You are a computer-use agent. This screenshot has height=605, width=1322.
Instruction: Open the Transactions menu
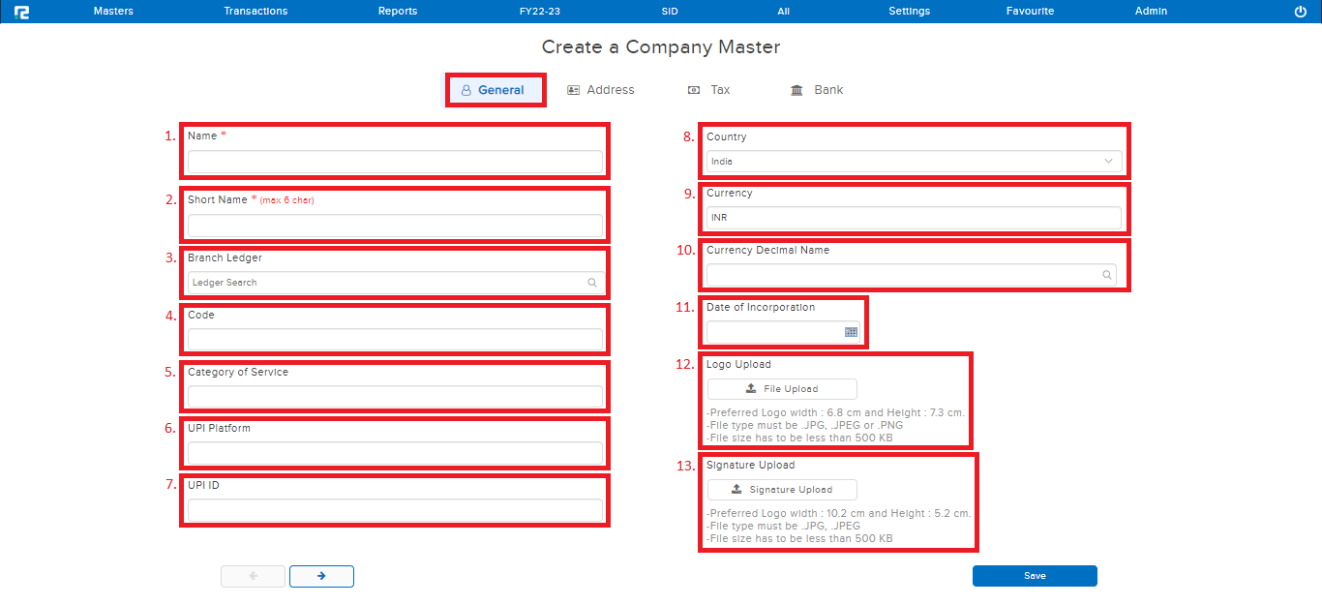pyautogui.click(x=255, y=12)
